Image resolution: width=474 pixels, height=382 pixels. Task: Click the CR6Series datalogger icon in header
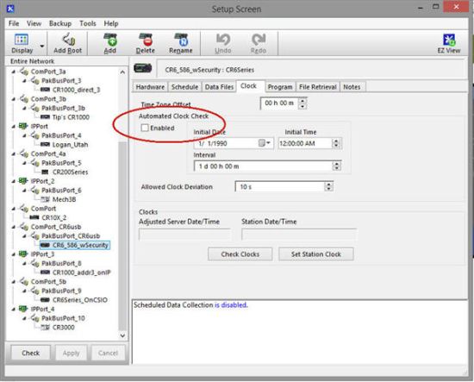pyautogui.click(x=143, y=68)
